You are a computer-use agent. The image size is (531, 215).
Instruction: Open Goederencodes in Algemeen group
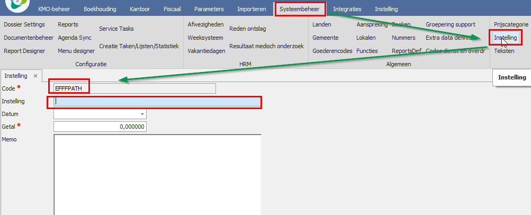(x=332, y=51)
